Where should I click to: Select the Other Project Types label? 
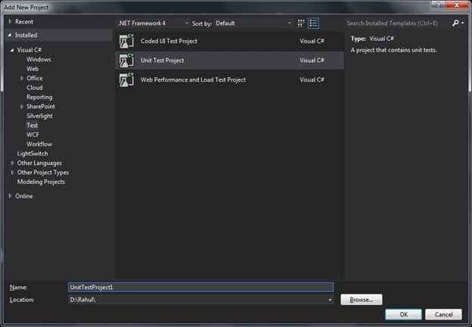43,173
